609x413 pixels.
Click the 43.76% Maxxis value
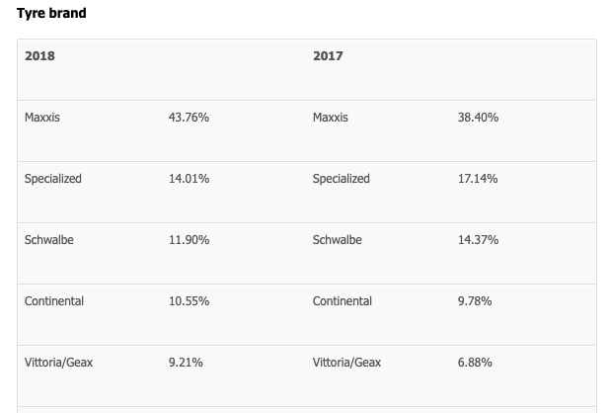coord(189,118)
